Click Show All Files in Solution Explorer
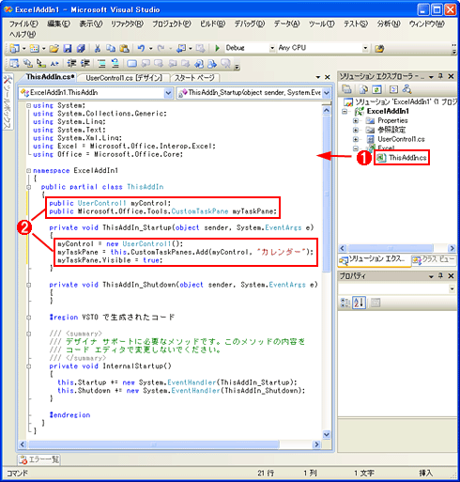This screenshot has height=482, width=460. coord(363,89)
